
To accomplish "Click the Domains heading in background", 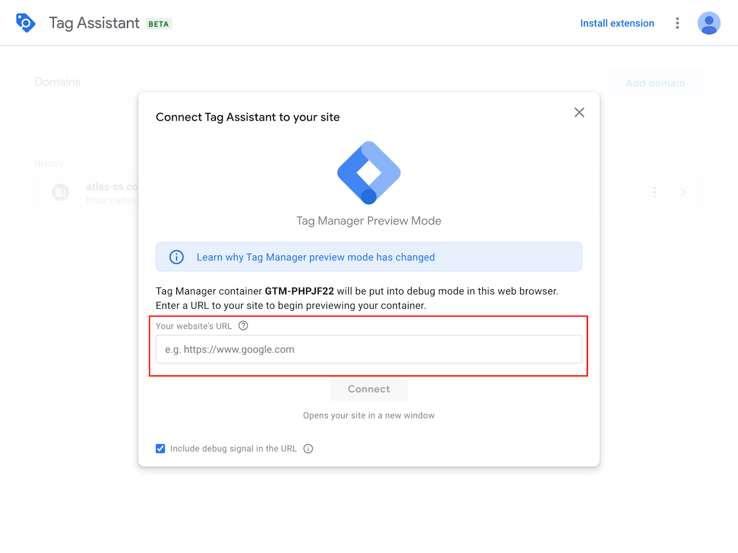I will [x=58, y=82].
